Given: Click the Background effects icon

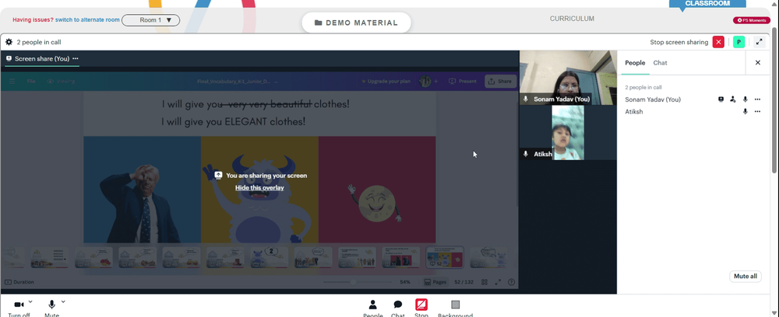Looking at the screenshot, I should (455, 305).
